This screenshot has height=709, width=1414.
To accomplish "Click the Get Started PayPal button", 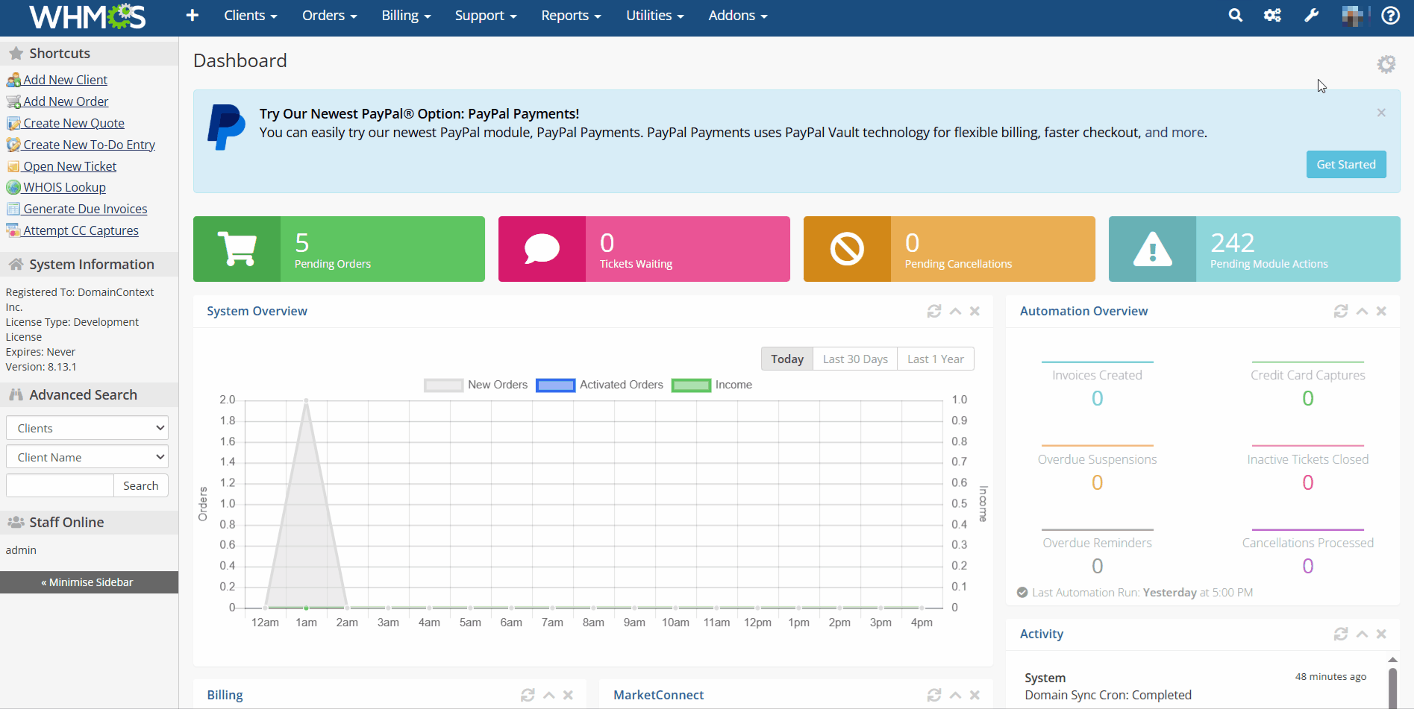I will (x=1345, y=165).
